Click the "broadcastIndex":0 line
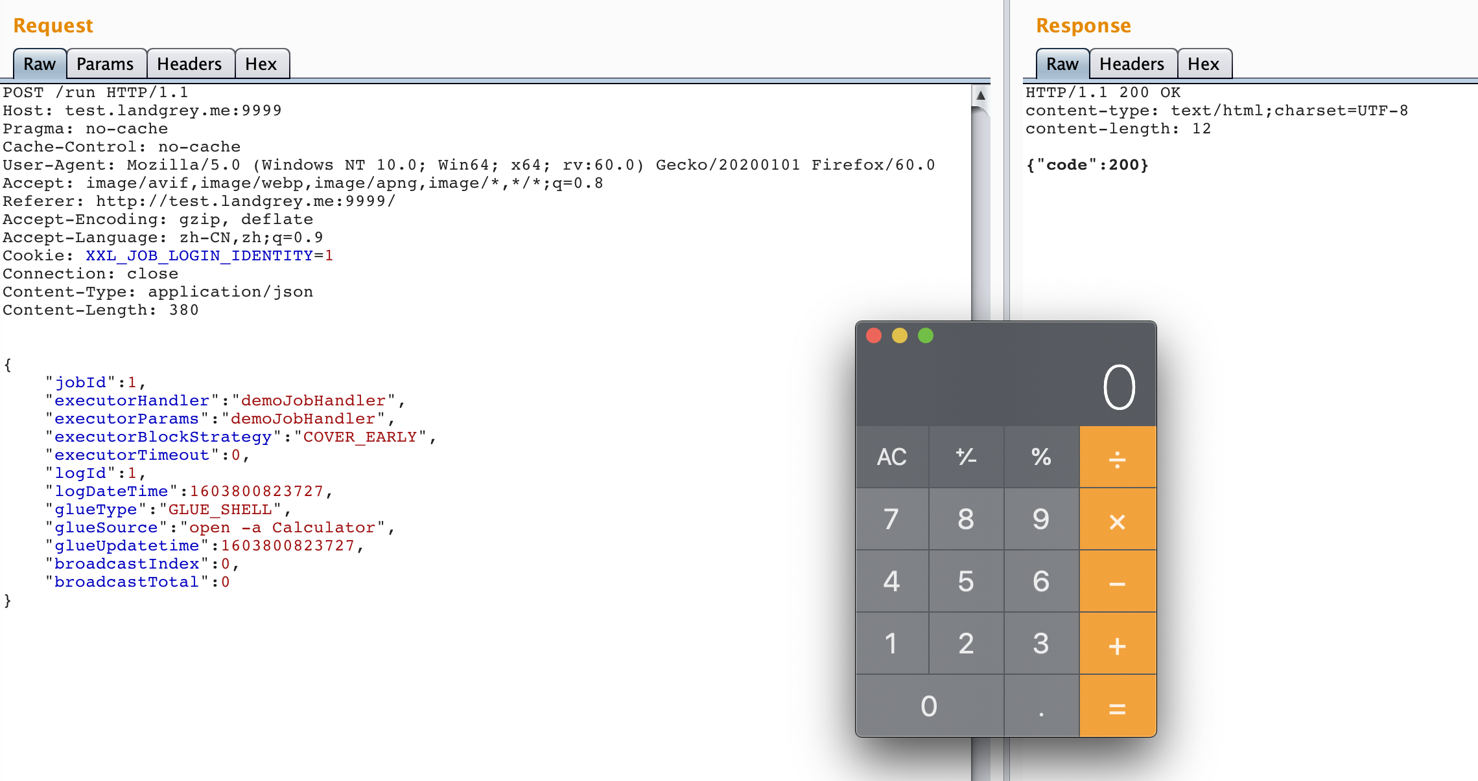 (142, 564)
